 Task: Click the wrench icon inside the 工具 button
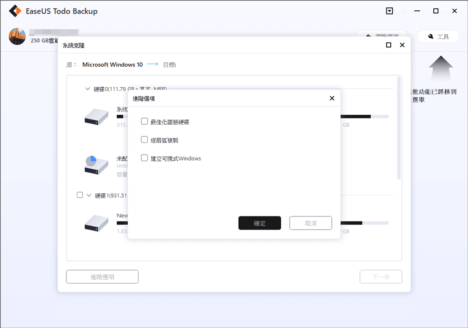(x=431, y=36)
